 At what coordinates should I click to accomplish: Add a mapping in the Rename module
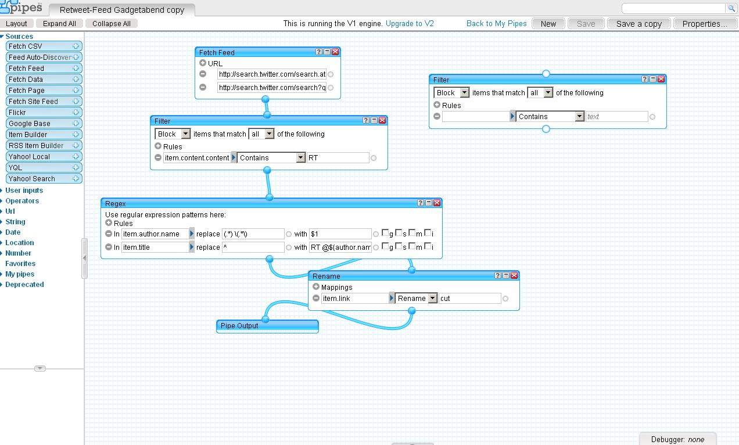316,286
